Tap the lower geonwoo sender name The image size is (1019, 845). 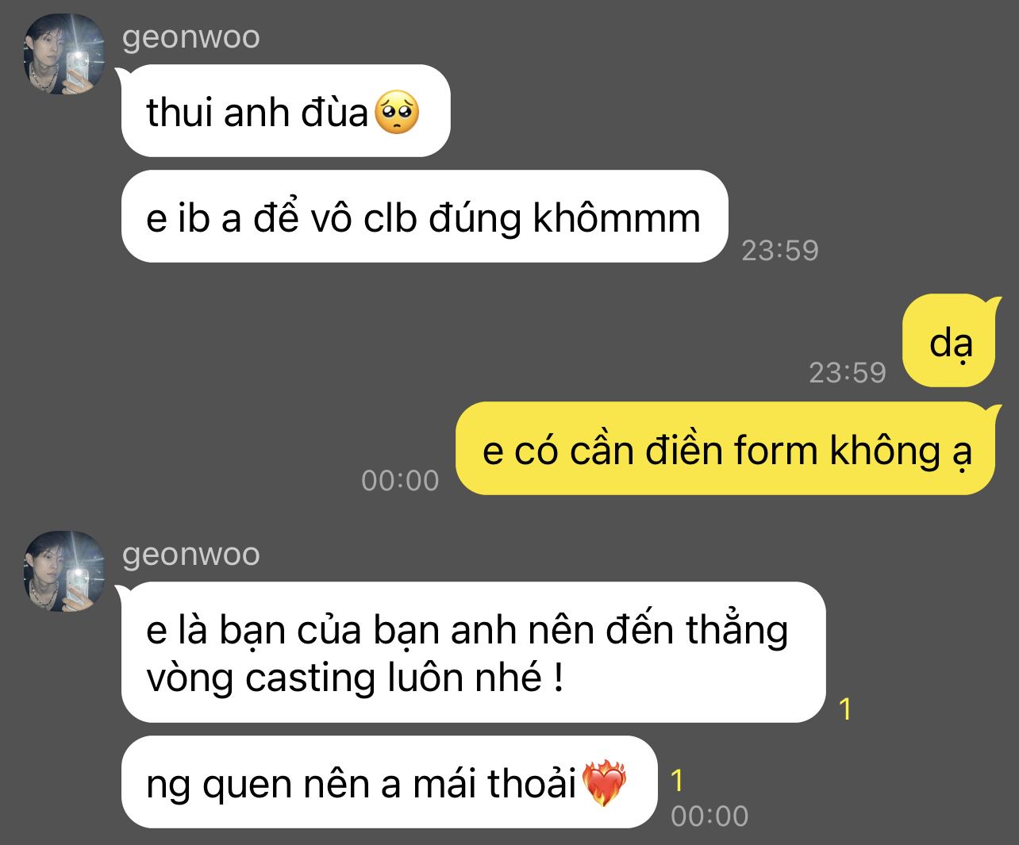tap(190, 555)
